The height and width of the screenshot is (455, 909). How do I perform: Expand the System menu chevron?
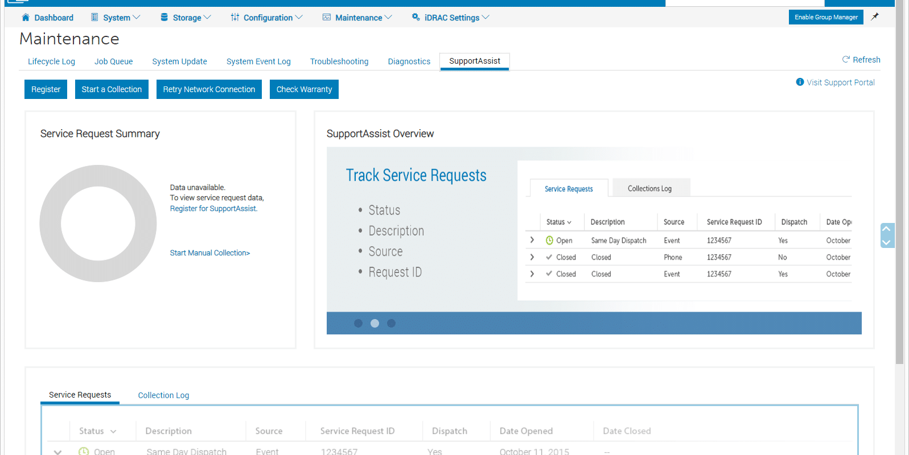[137, 18]
